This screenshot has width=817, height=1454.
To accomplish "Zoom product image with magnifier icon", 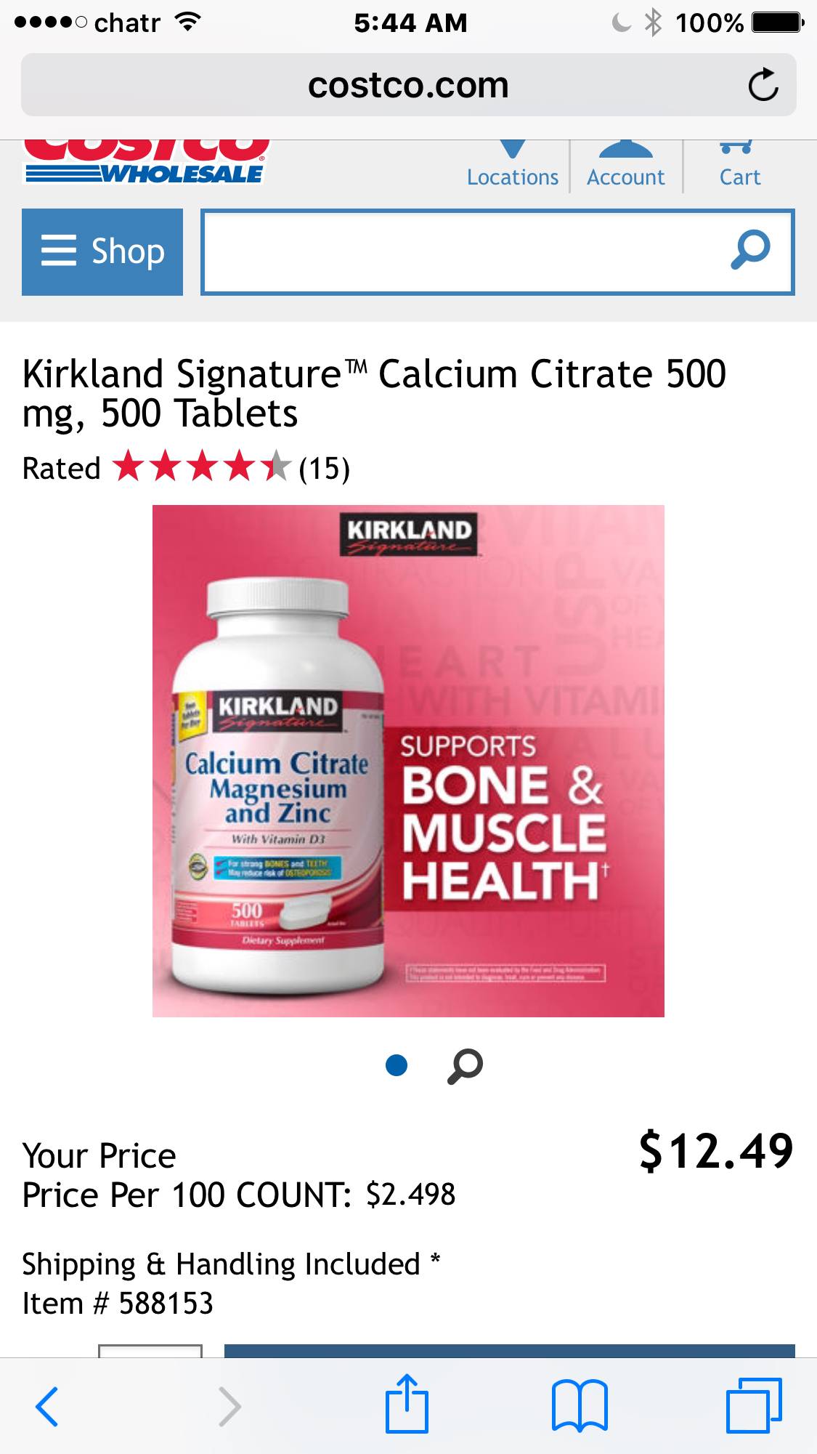I will pos(465,1066).
